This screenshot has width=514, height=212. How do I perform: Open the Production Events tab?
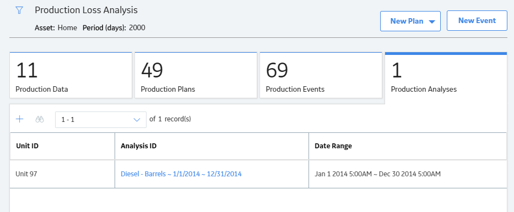pyautogui.click(x=321, y=75)
